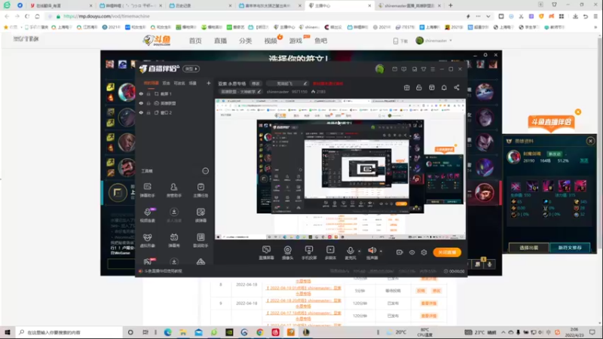Toggle the eye icon for the 截屏 1 source
The height and width of the screenshot is (339, 603).
pyautogui.click(x=141, y=93)
